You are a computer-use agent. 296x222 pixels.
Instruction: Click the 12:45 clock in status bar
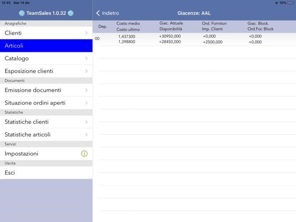pyautogui.click(x=6, y=3)
